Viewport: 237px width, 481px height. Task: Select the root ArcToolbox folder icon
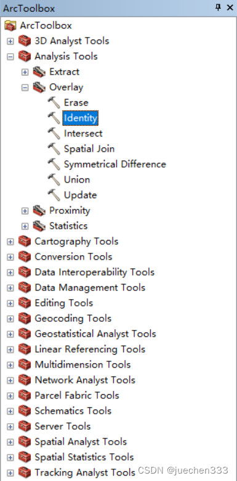(10, 25)
